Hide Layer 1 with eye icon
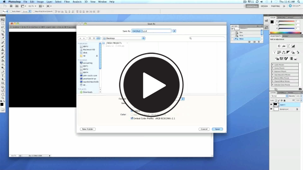Viewport: 303px width, 170px height. click(x=271, y=105)
